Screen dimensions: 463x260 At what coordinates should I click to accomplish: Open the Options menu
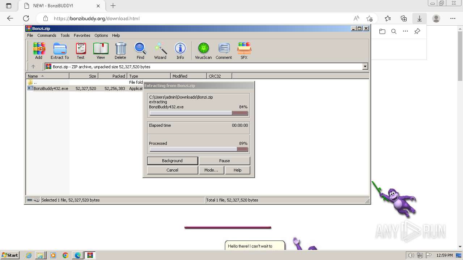click(101, 35)
